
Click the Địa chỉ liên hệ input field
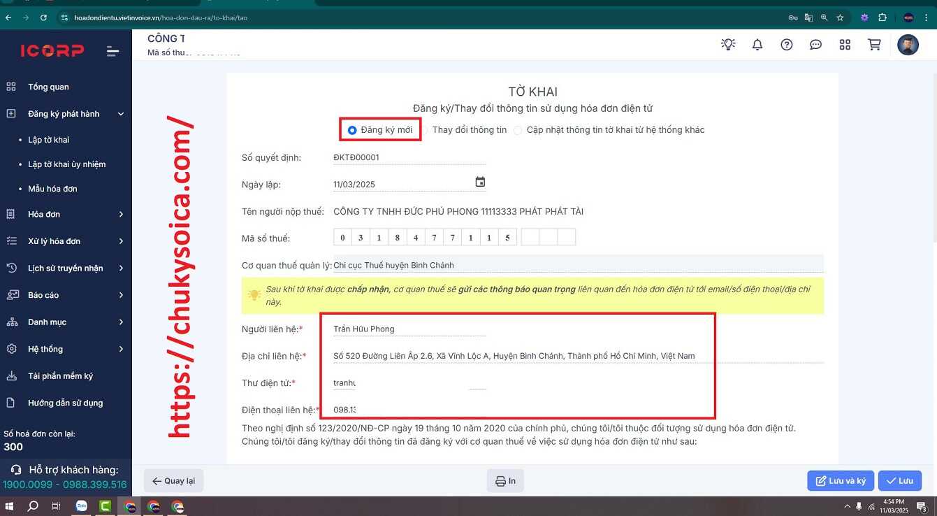pos(579,356)
